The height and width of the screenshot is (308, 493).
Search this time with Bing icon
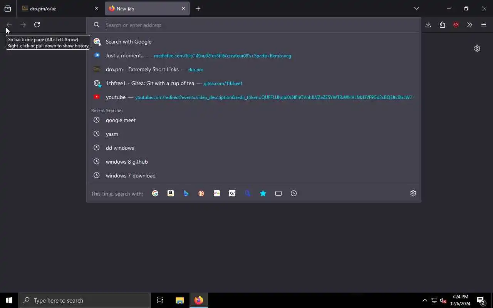186,193
